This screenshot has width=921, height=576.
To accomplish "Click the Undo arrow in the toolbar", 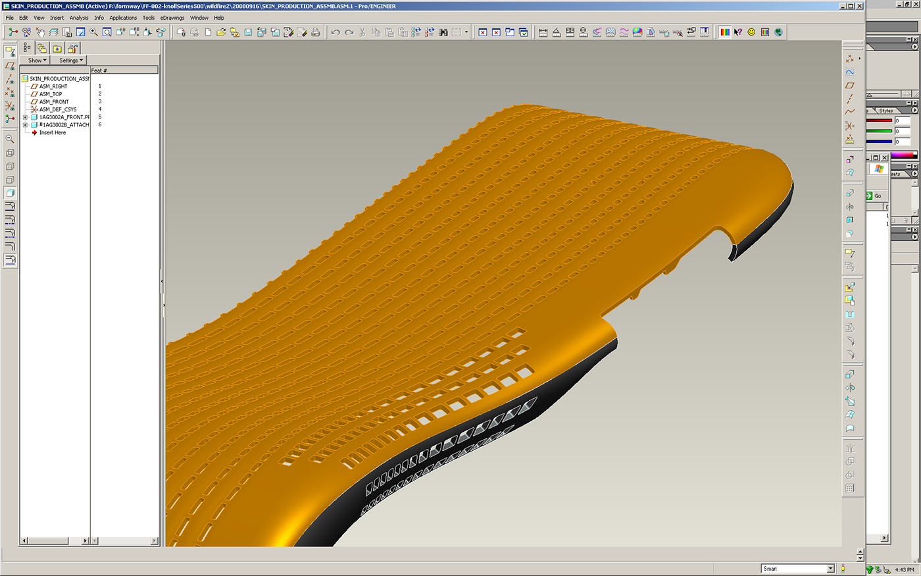I will point(336,32).
